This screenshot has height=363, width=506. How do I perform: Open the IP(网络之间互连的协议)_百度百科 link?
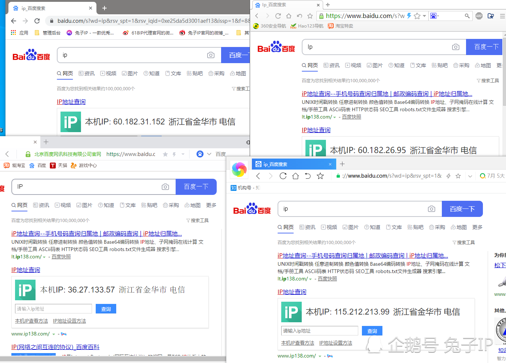tap(55, 347)
